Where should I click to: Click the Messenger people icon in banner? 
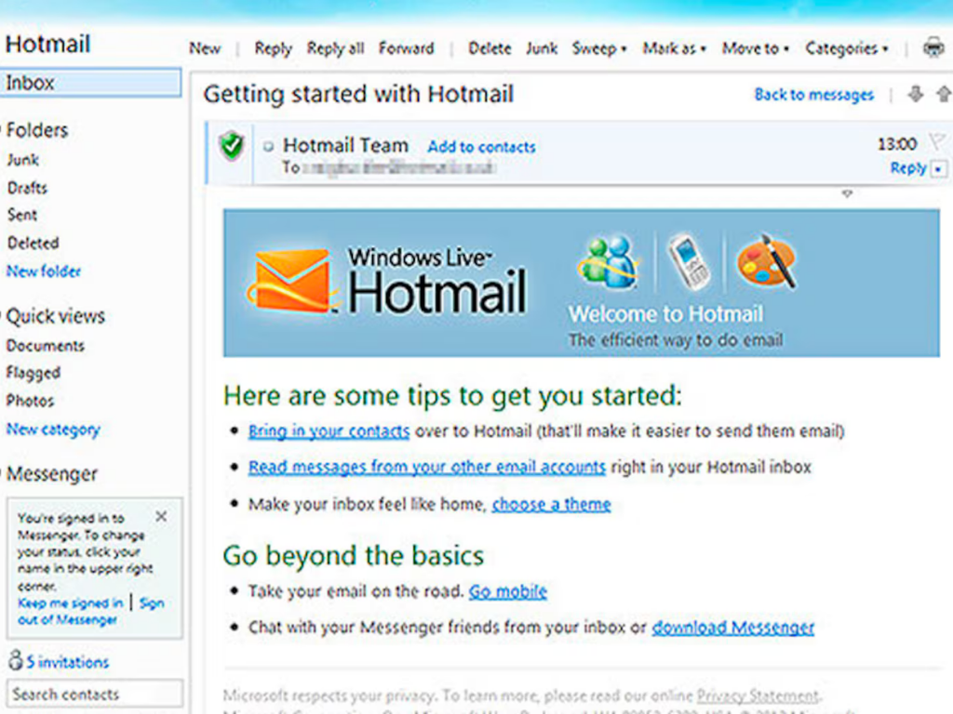608,262
